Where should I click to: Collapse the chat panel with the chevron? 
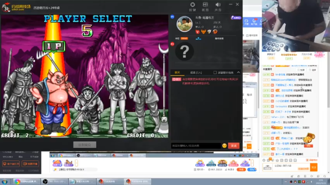pos(238,72)
